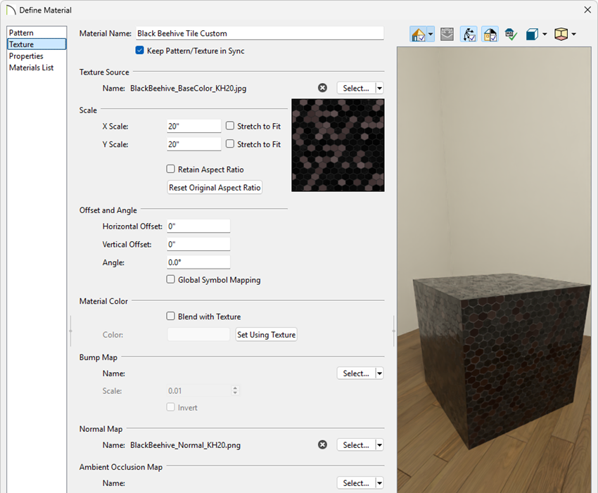Disable Keep Pattern/Texture in Sync
Image resolution: width=598 pixels, height=493 pixels.
coord(139,50)
